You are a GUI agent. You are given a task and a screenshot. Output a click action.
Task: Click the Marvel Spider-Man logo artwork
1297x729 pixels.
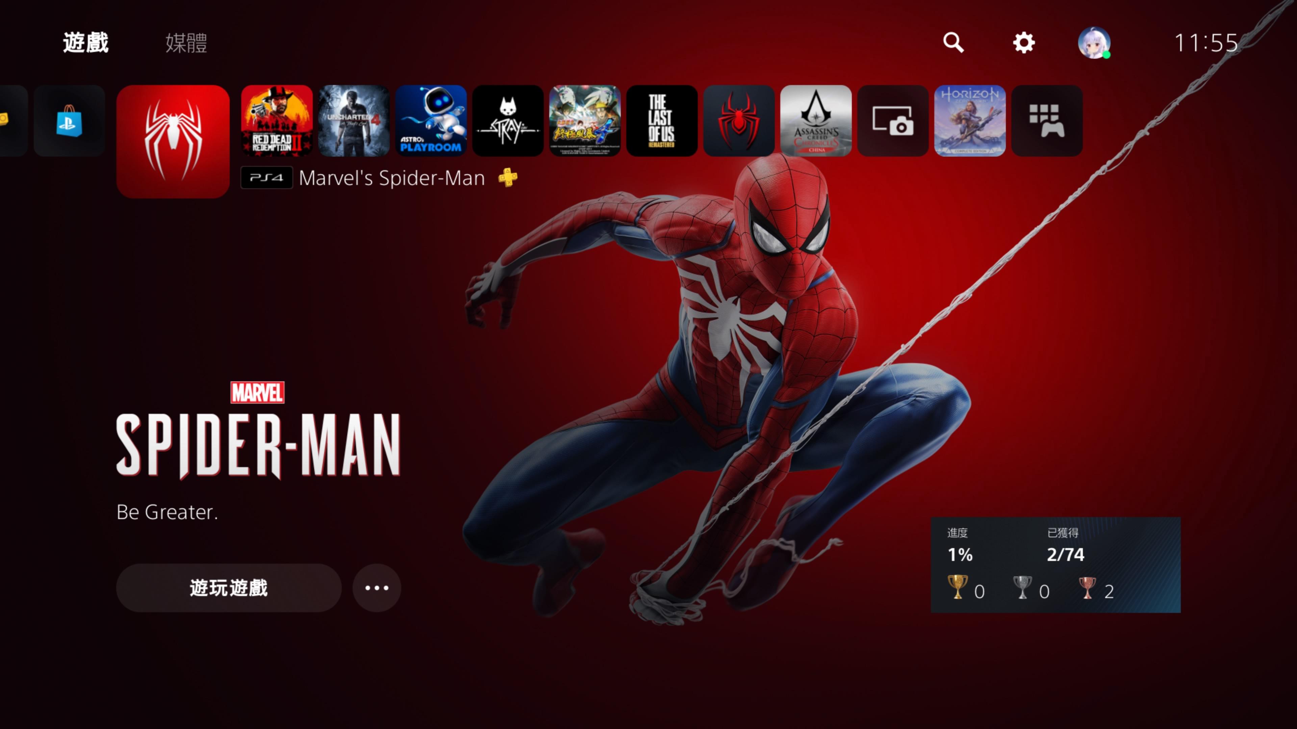coord(258,431)
